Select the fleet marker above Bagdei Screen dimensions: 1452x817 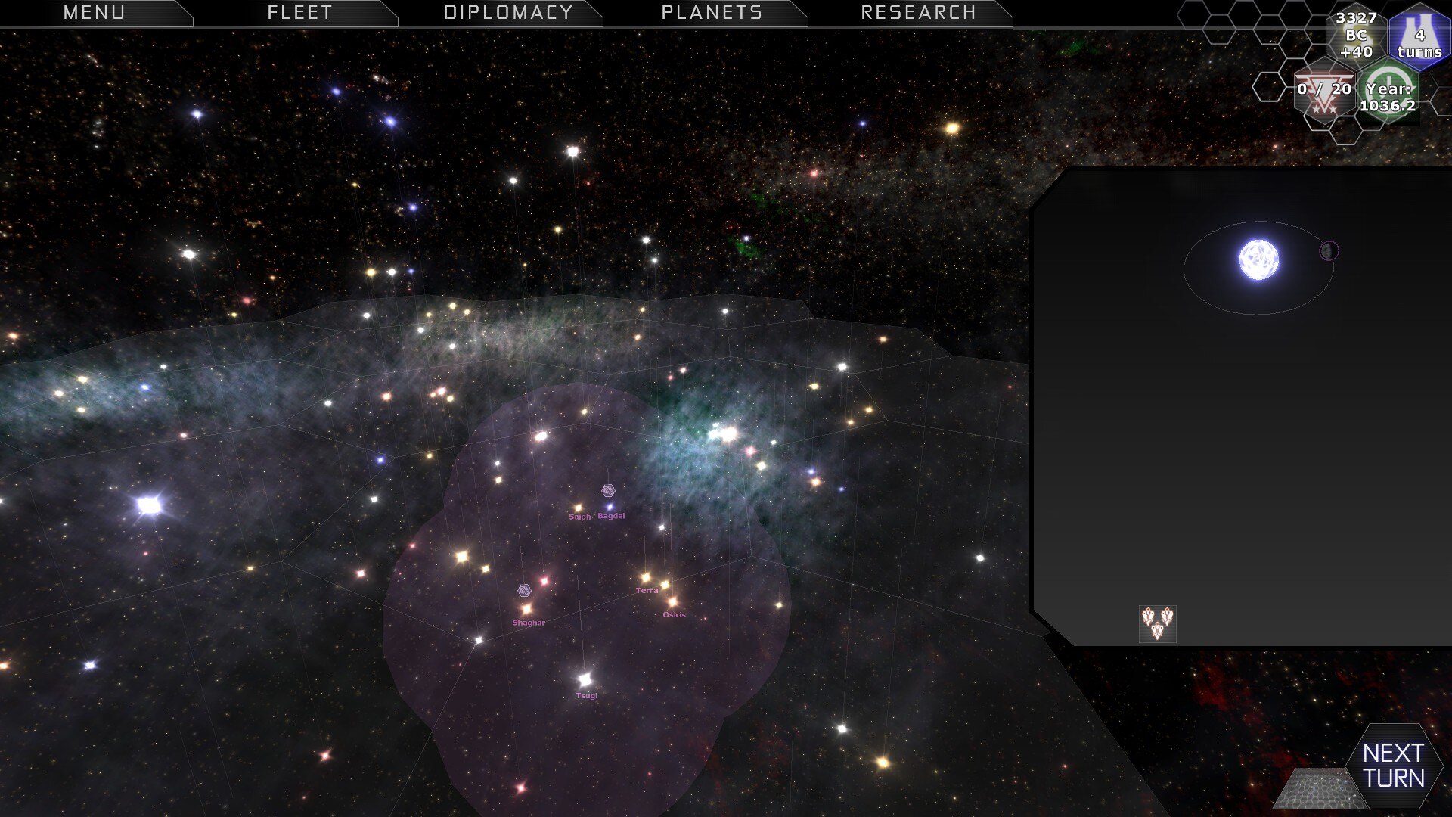[608, 491]
